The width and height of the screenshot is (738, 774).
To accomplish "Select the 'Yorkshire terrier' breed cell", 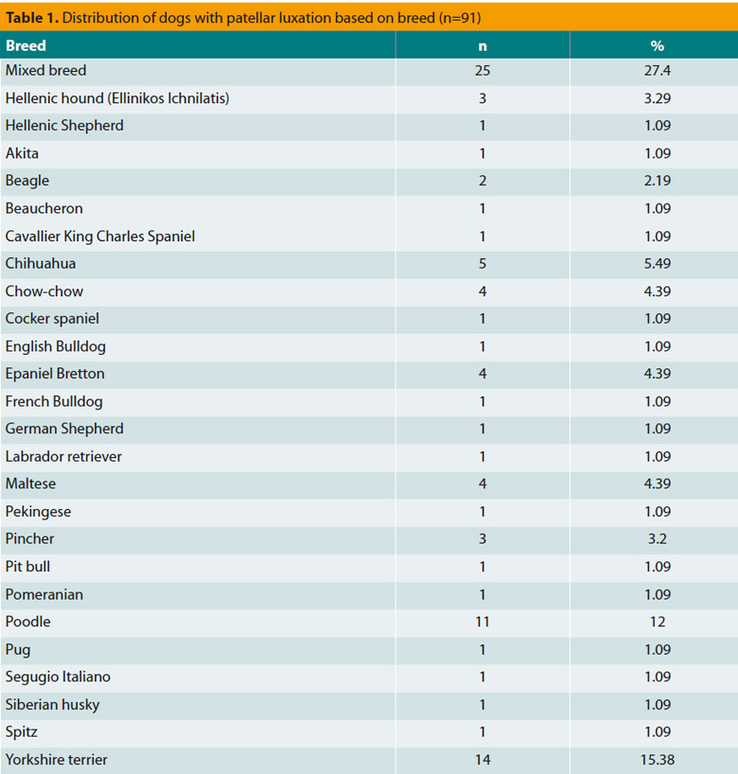I will point(57,760).
